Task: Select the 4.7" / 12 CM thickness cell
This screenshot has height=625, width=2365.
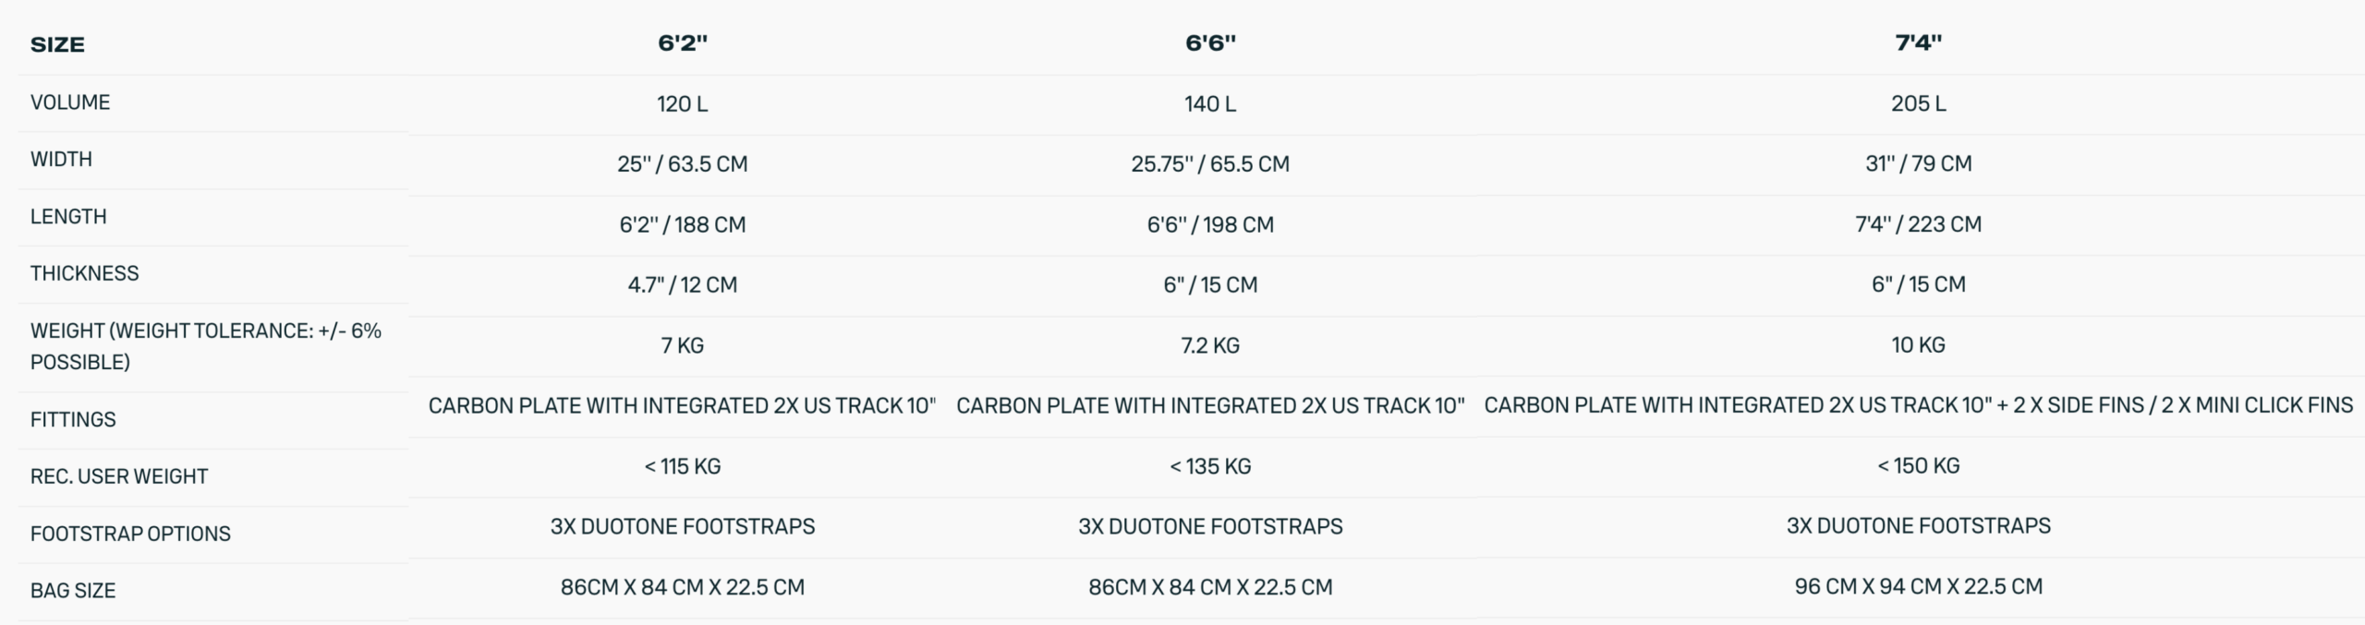Action: coord(683,284)
